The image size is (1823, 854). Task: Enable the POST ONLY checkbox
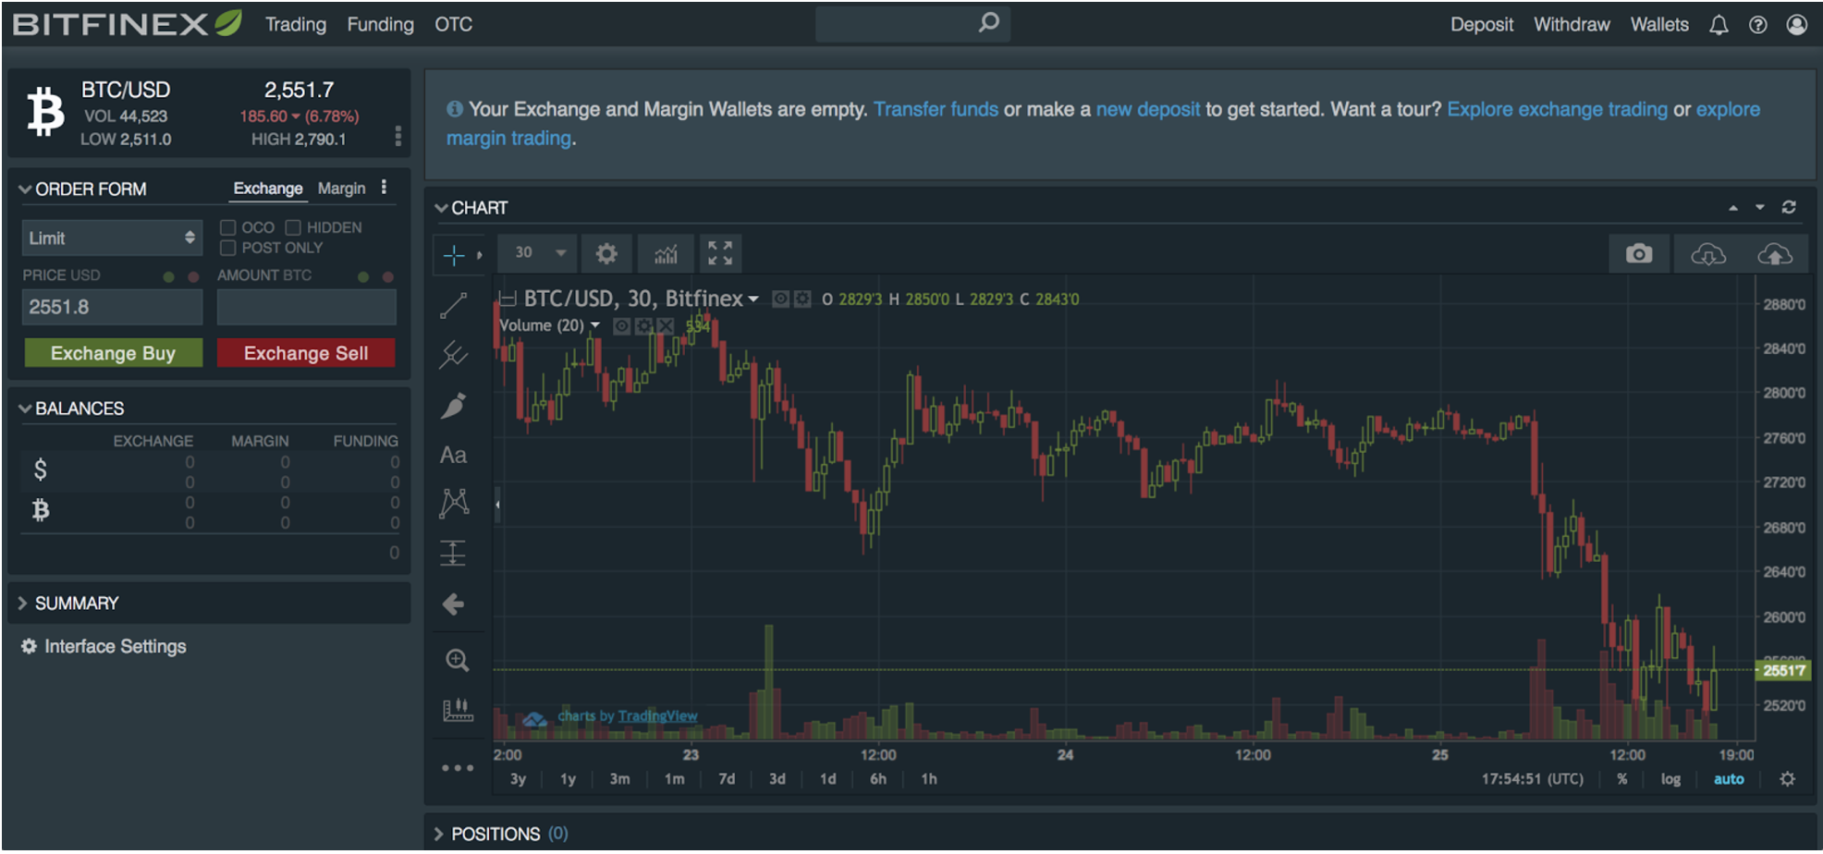[x=227, y=248]
